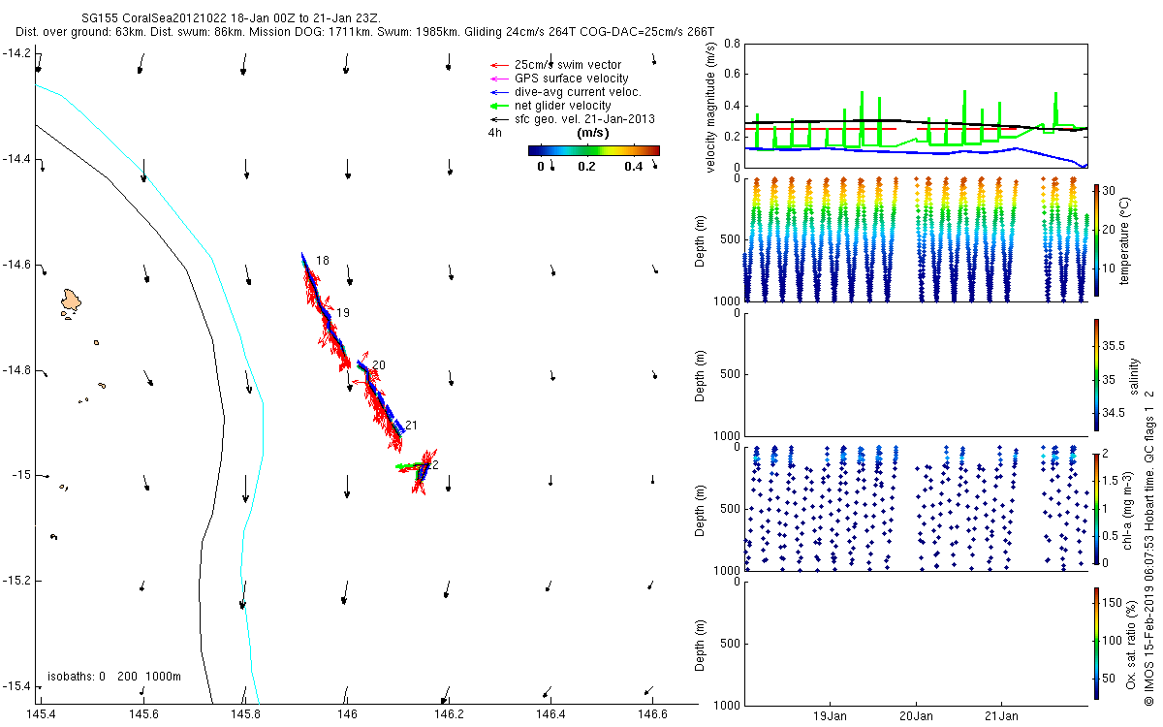Click the 'sfc geo. vel. 21-Jan-2013' legend label
Image resolution: width=1163 pixels, height=727 pixels.
[584, 118]
